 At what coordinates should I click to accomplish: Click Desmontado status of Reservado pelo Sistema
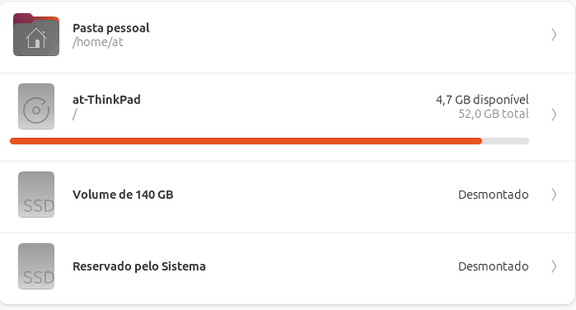pos(493,267)
